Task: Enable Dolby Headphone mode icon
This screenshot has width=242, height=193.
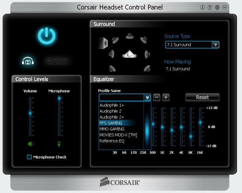Action: [x=28, y=61]
